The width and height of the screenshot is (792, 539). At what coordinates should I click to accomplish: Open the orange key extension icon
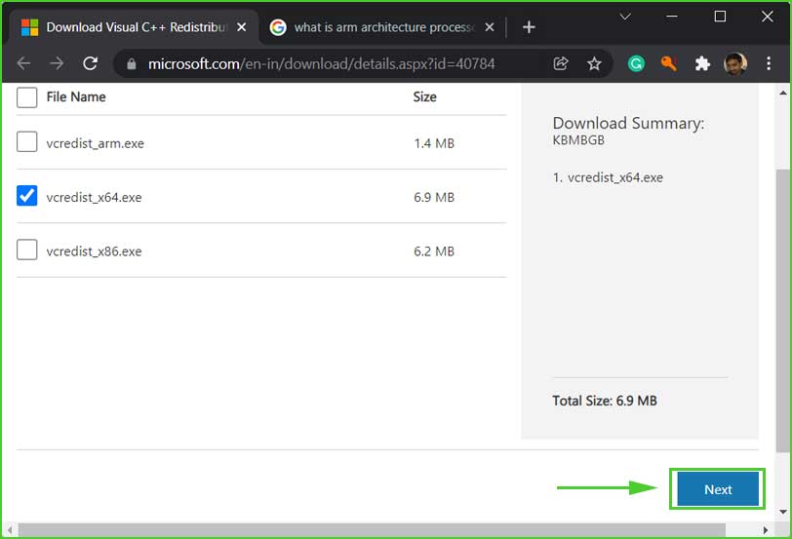tap(669, 63)
